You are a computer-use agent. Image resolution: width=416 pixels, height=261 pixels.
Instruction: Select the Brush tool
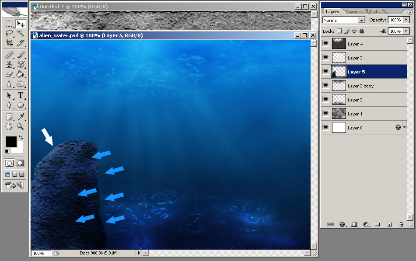[21, 55]
